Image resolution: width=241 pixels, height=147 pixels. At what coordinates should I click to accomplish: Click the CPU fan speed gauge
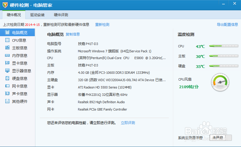220,82
